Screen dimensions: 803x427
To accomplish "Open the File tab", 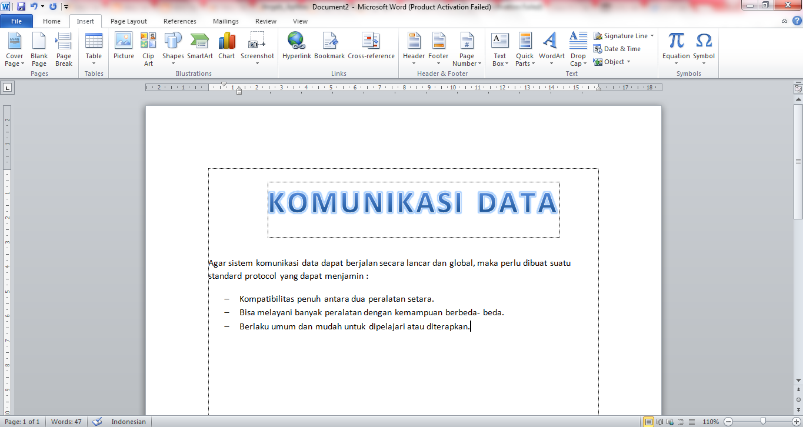I will pyautogui.click(x=16, y=21).
